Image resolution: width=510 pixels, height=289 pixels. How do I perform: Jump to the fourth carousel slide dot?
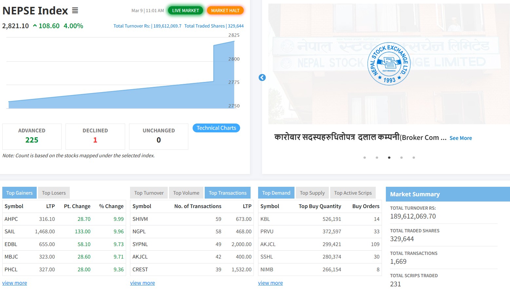tap(401, 158)
